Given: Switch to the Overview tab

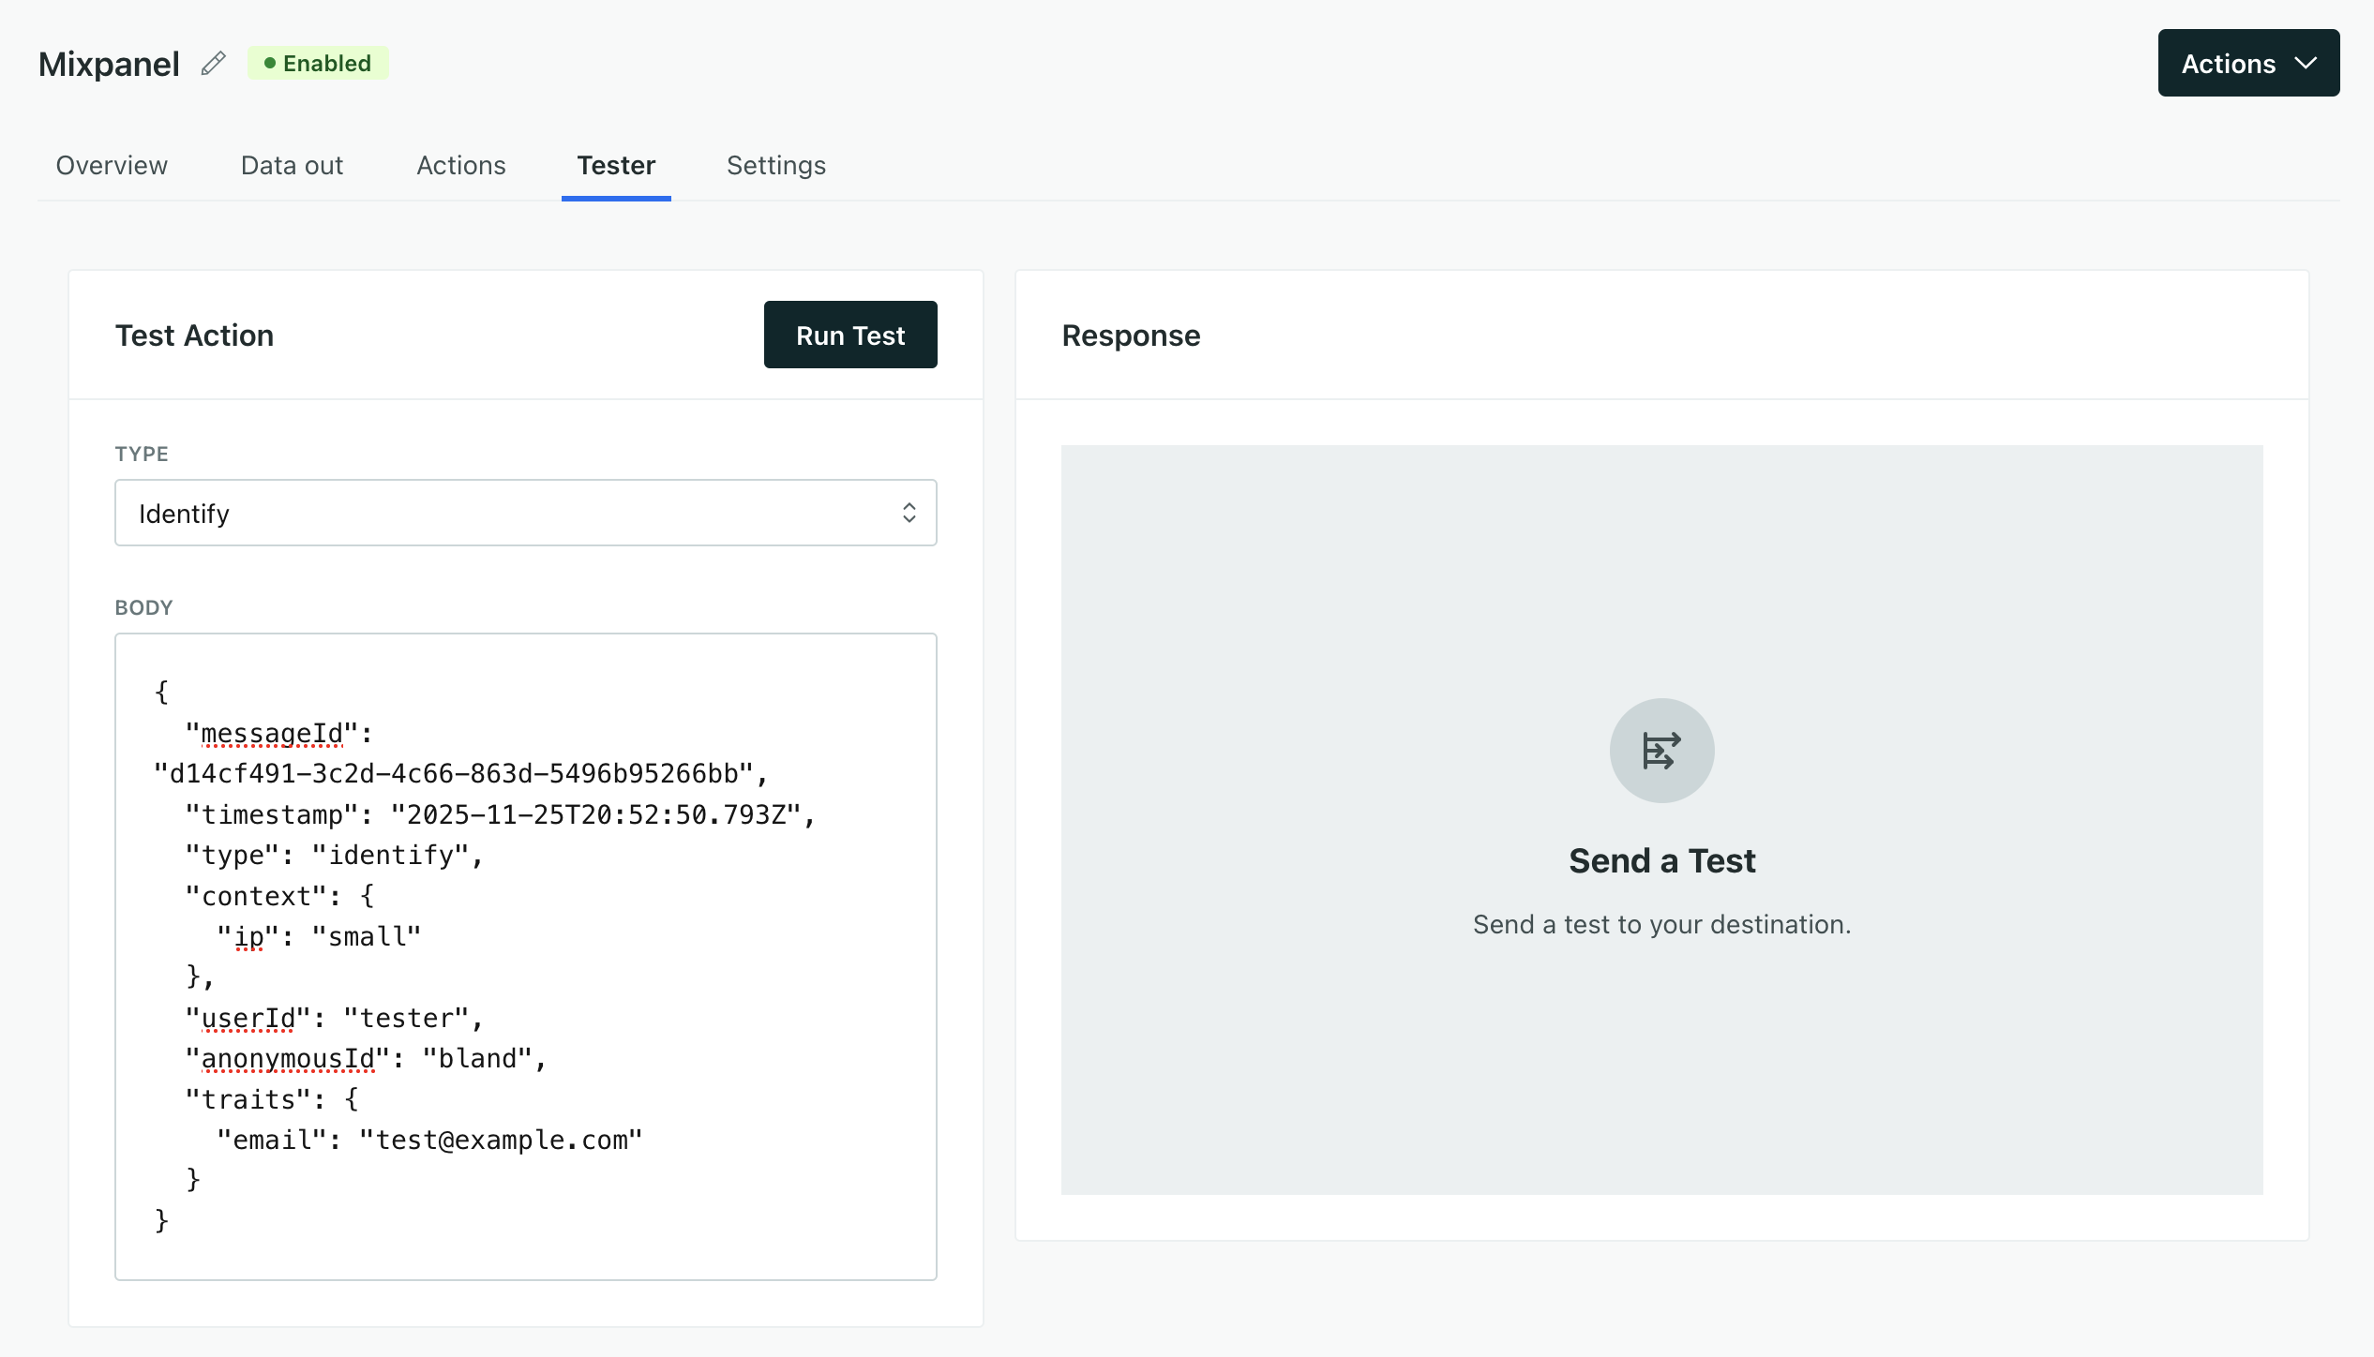Looking at the screenshot, I should 111,165.
